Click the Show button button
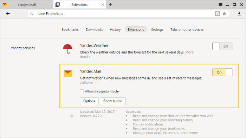246x138 pixels. pos(113,101)
